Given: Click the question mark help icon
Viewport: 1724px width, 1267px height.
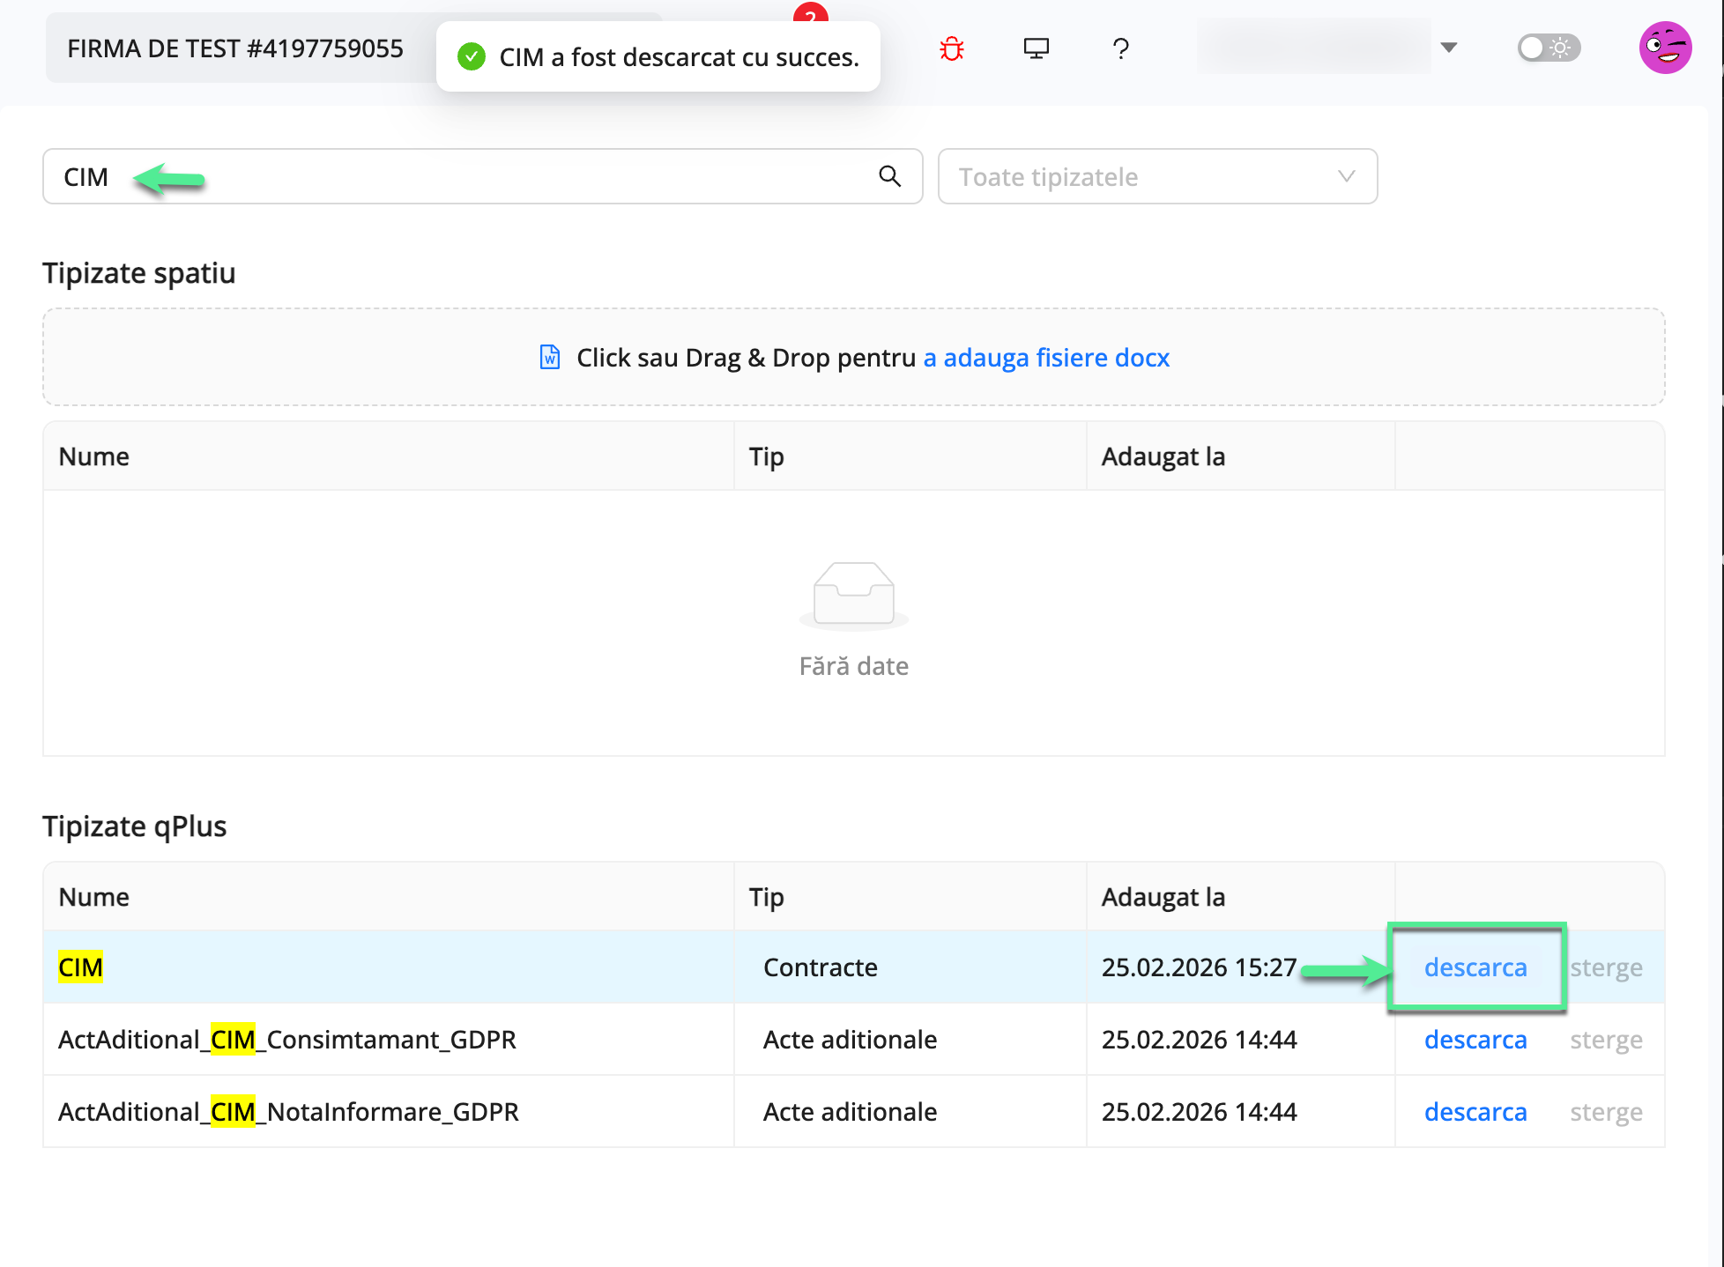Looking at the screenshot, I should click(1120, 48).
